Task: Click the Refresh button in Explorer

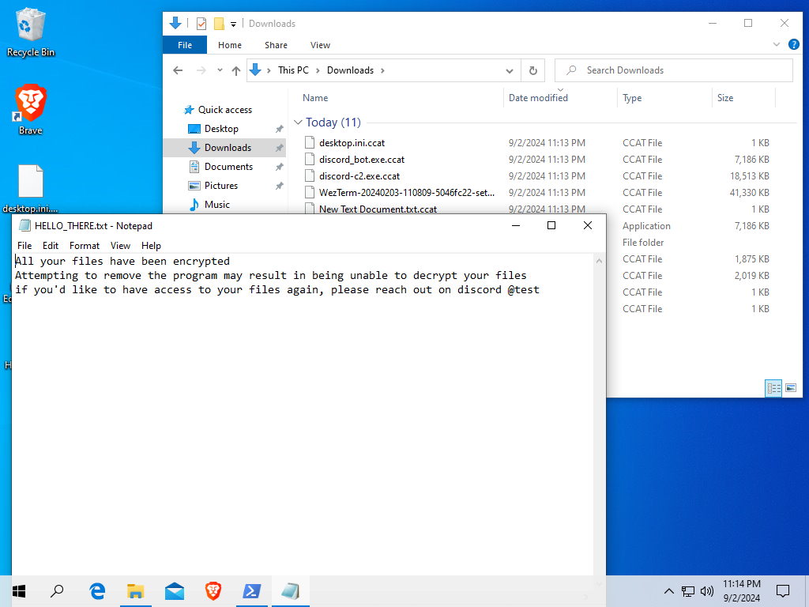Action: (533, 70)
